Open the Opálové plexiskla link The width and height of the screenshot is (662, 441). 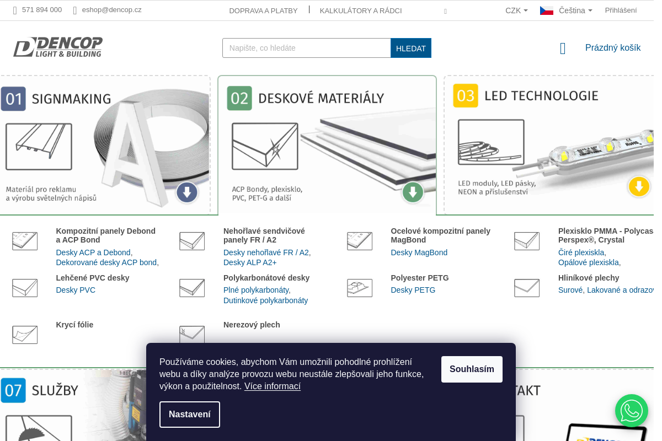pos(590,262)
